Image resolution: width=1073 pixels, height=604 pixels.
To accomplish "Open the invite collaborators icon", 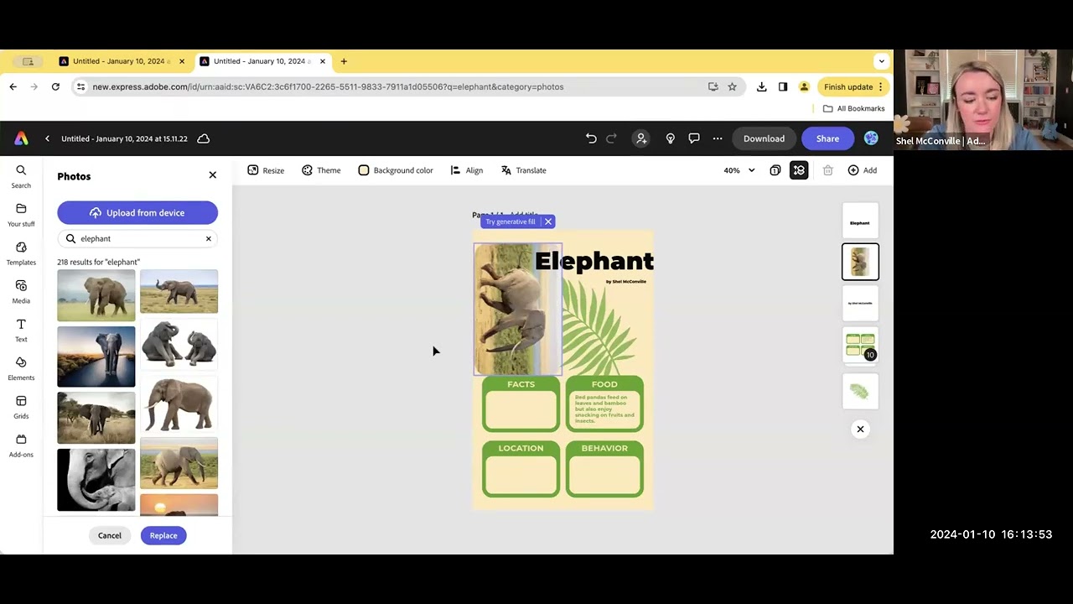I will pos(641,138).
